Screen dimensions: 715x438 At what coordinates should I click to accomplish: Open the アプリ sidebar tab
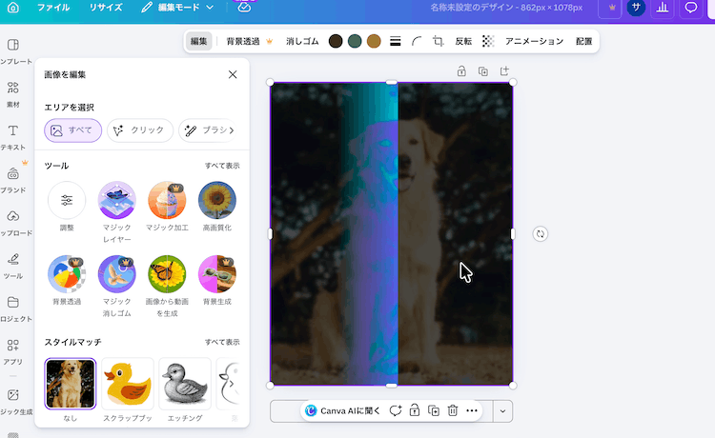coord(13,351)
